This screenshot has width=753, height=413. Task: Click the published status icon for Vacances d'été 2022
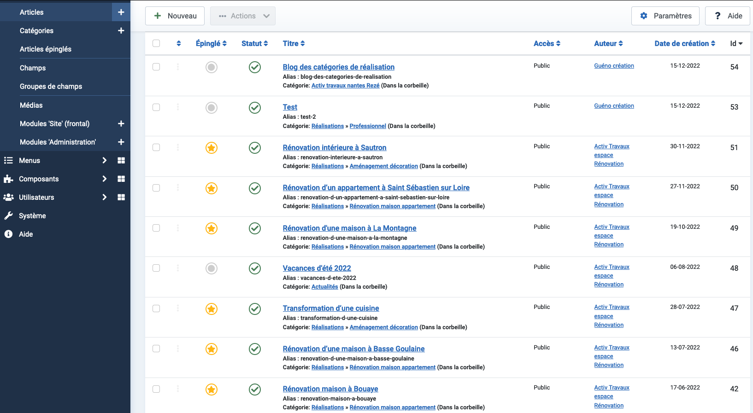click(255, 268)
